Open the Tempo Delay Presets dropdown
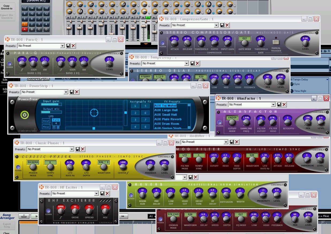This screenshot has height=234, width=331. coord(187,64)
